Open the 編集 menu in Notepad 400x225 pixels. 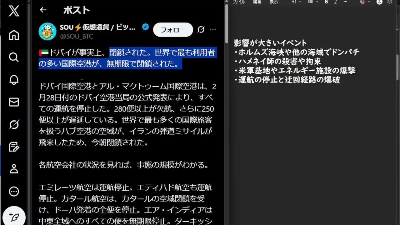click(257, 2)
